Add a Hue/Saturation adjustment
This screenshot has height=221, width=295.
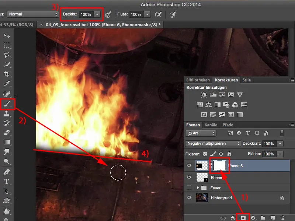tap(200, 105)
